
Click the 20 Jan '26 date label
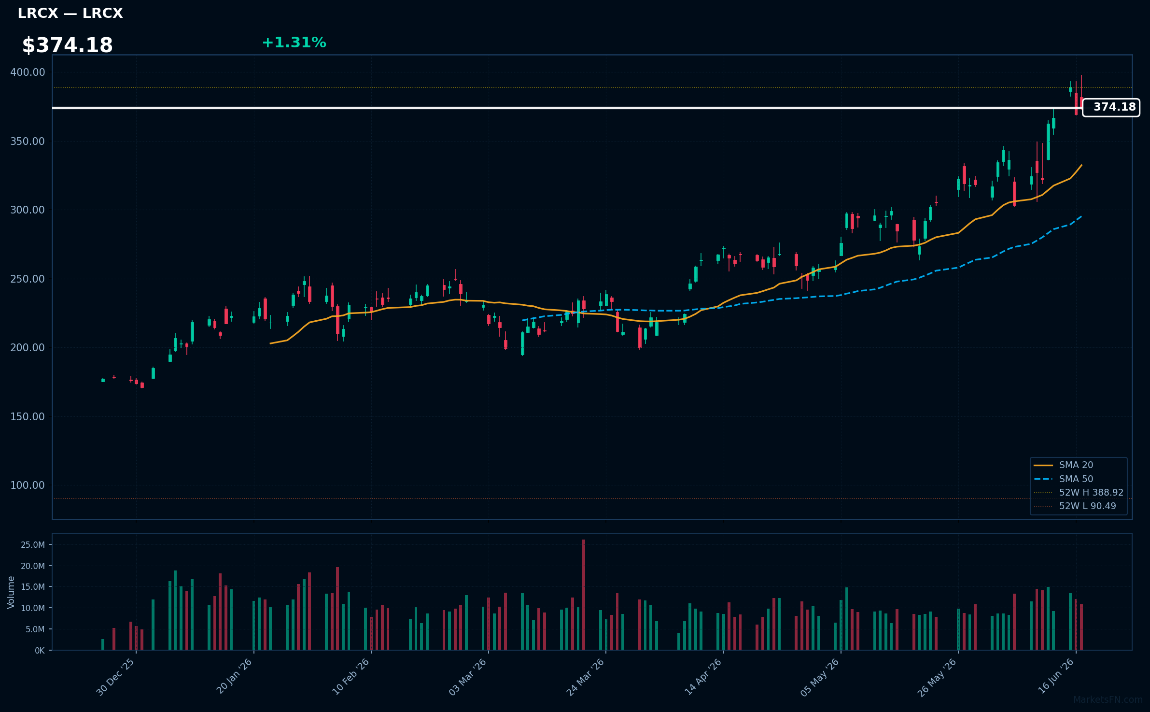[234, 677]
